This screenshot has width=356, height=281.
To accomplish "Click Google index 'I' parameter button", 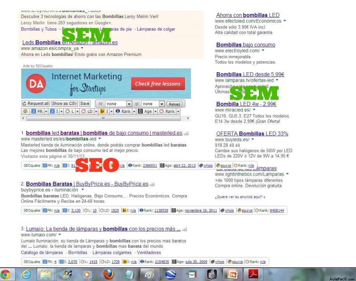I will click(54, 111).
